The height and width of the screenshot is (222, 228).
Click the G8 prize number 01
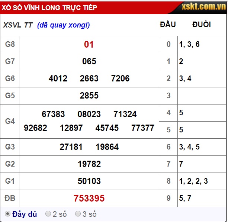click(89, 45)
